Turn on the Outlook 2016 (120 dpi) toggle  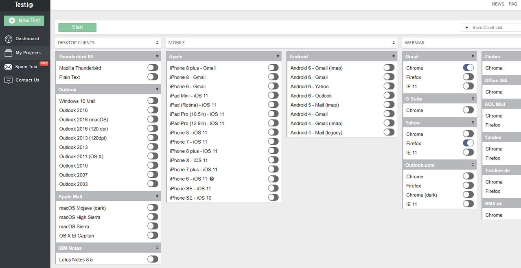coord(153,129)
